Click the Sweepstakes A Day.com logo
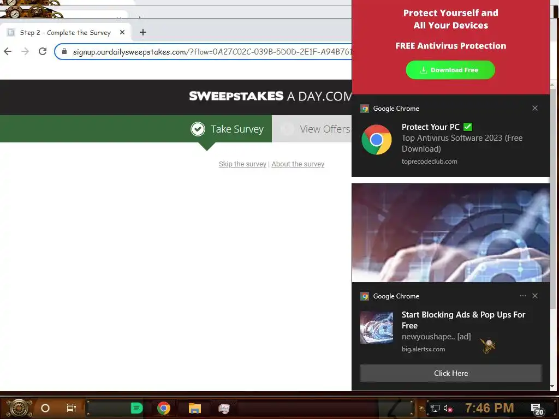The image size is (559, 419). click(270, 96)
